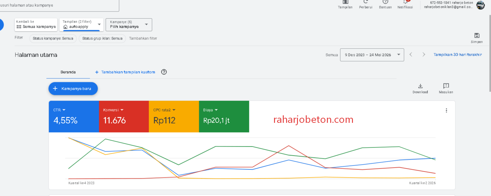This screenshot has width=491, height=196.
Task: Go to previous date range arrow
Action: point(411,54)
